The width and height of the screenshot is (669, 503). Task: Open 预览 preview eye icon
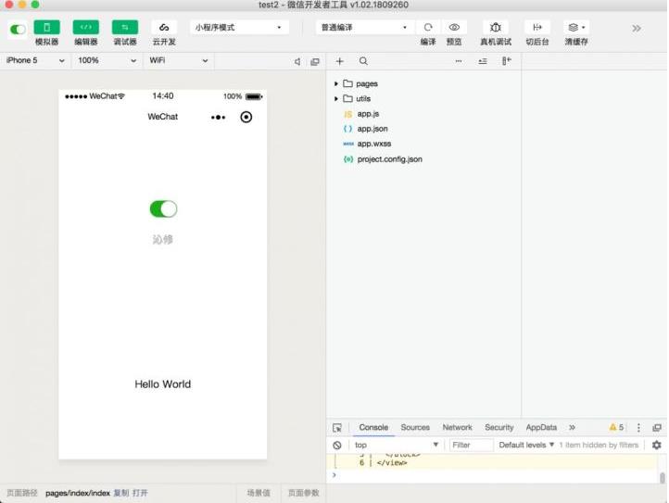tap(454, 28)
